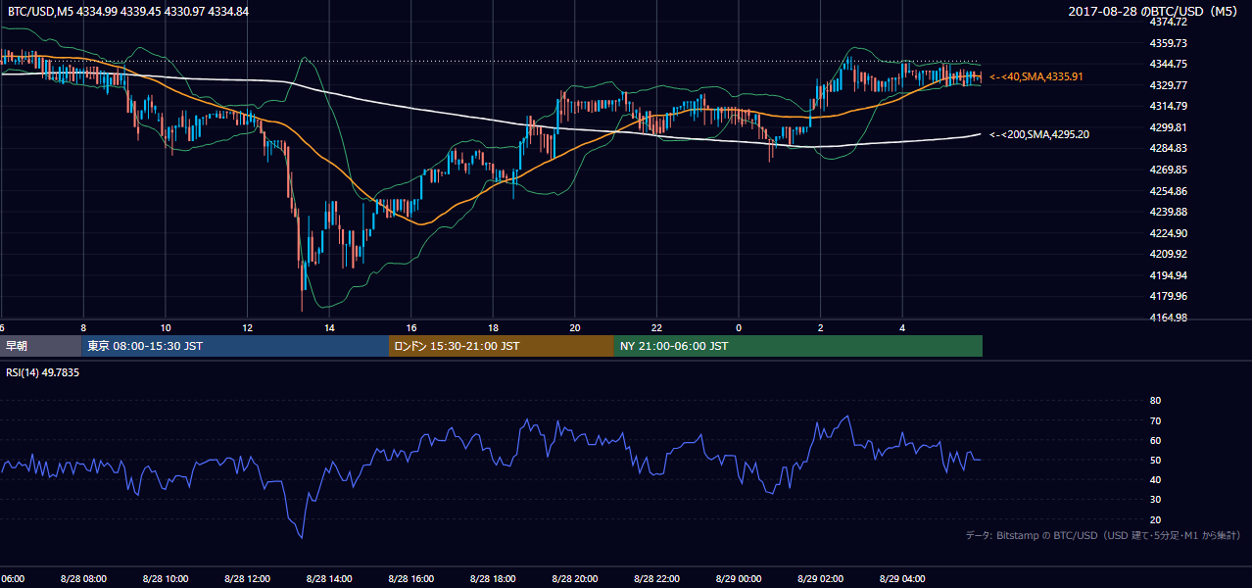Viewport: 1252px width, 588px height.
Task: Click the '8/29 00:00' date label
Action: coord(739,579)
